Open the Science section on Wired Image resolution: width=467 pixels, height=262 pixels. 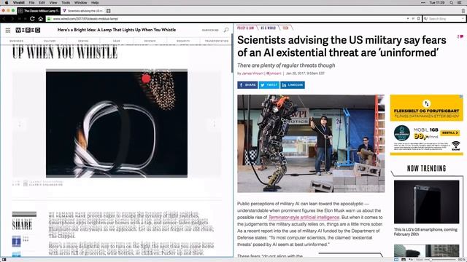coord(150,41)
